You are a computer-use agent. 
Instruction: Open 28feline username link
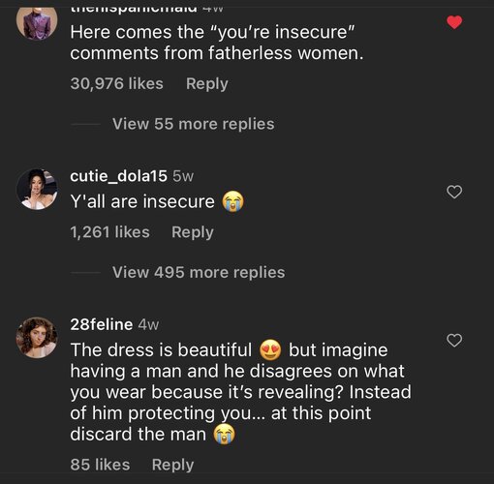[x=102, y=324]
